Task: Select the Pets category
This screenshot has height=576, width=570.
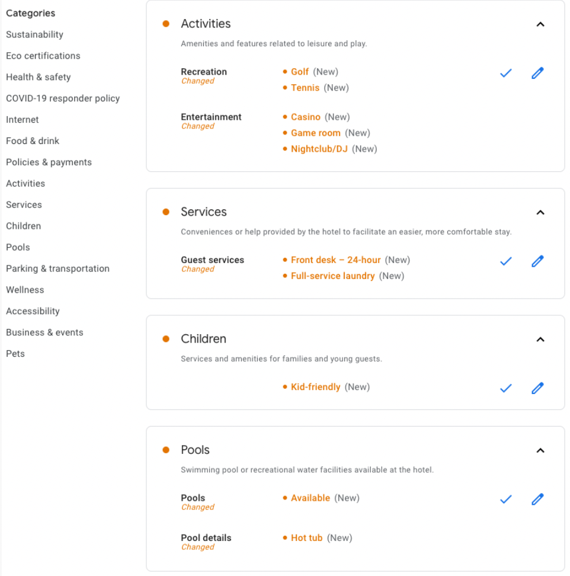Action: pyautogui.click(x=15, y=354)
